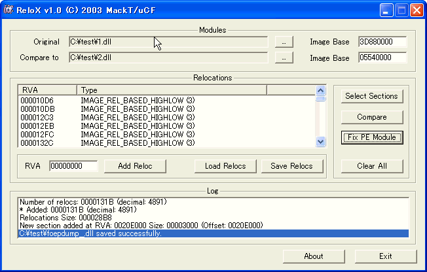The image size is (427, 272).
Task: Select relocation row 0000132C
Action: tap(166, 143)
